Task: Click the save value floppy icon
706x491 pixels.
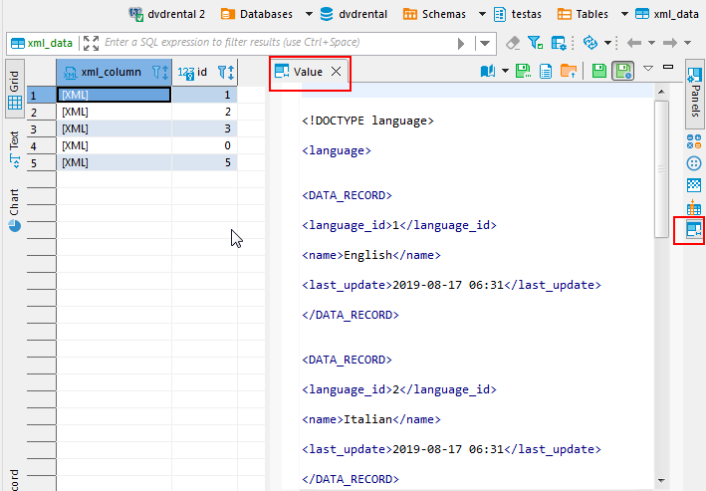Action: [599, 71]
